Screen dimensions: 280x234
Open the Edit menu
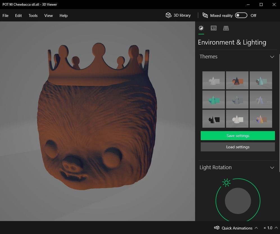18,16
